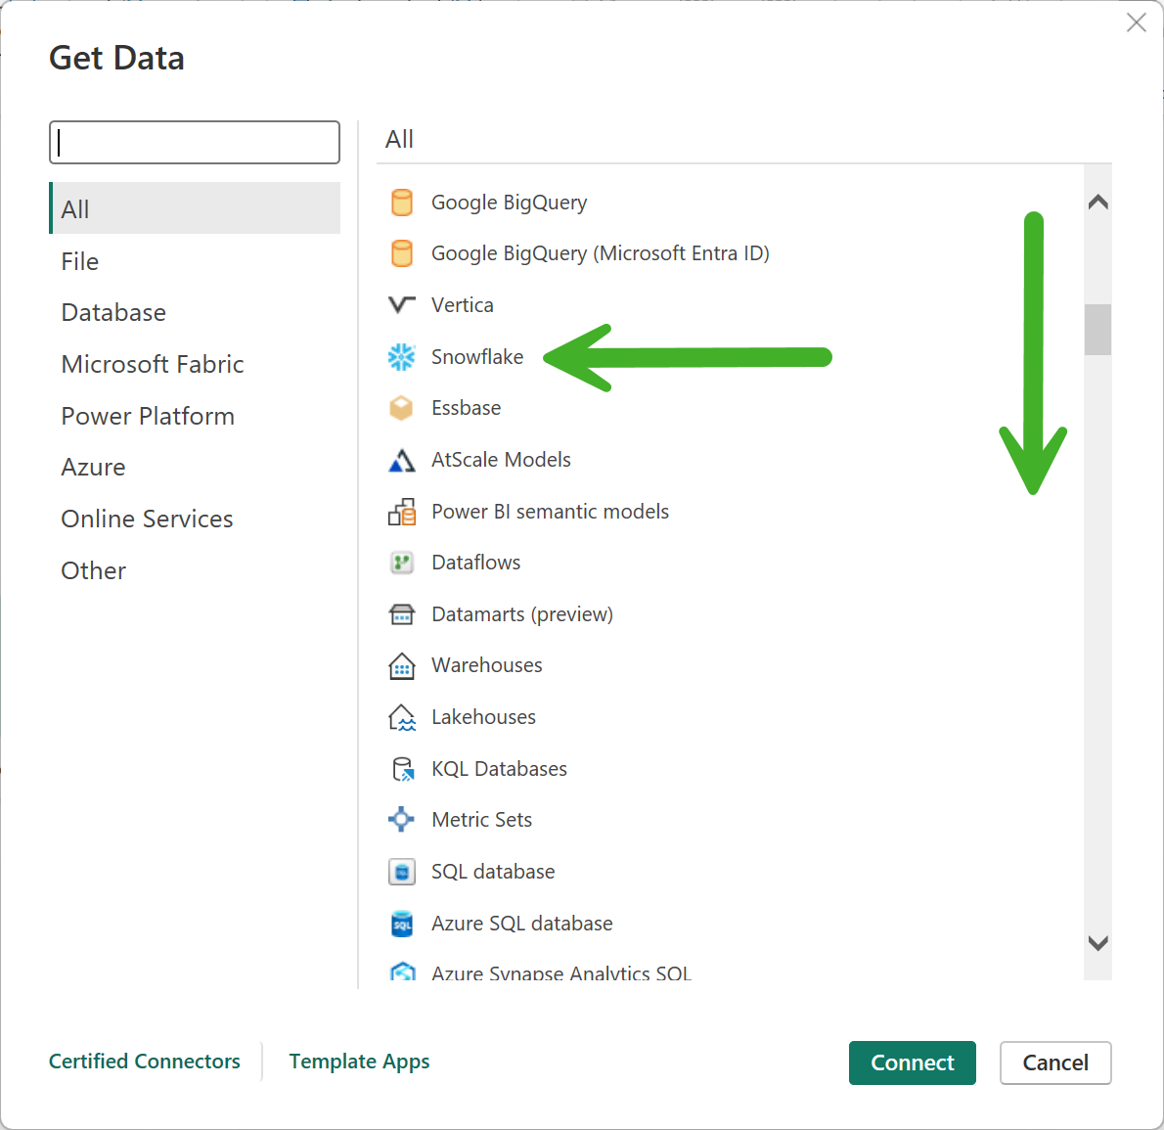Click the Datamarts (preview) icon
This screenshot has width=1164, height=1130.
coord(402,614)
